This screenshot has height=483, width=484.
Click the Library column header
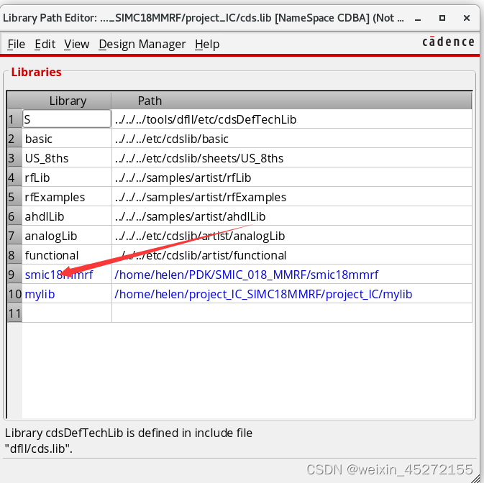[x=68, y=101]
